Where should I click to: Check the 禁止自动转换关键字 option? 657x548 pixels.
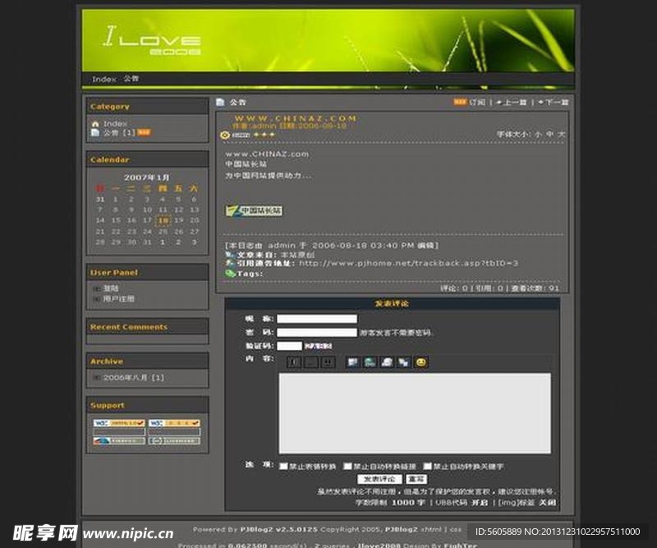(429, 466)
